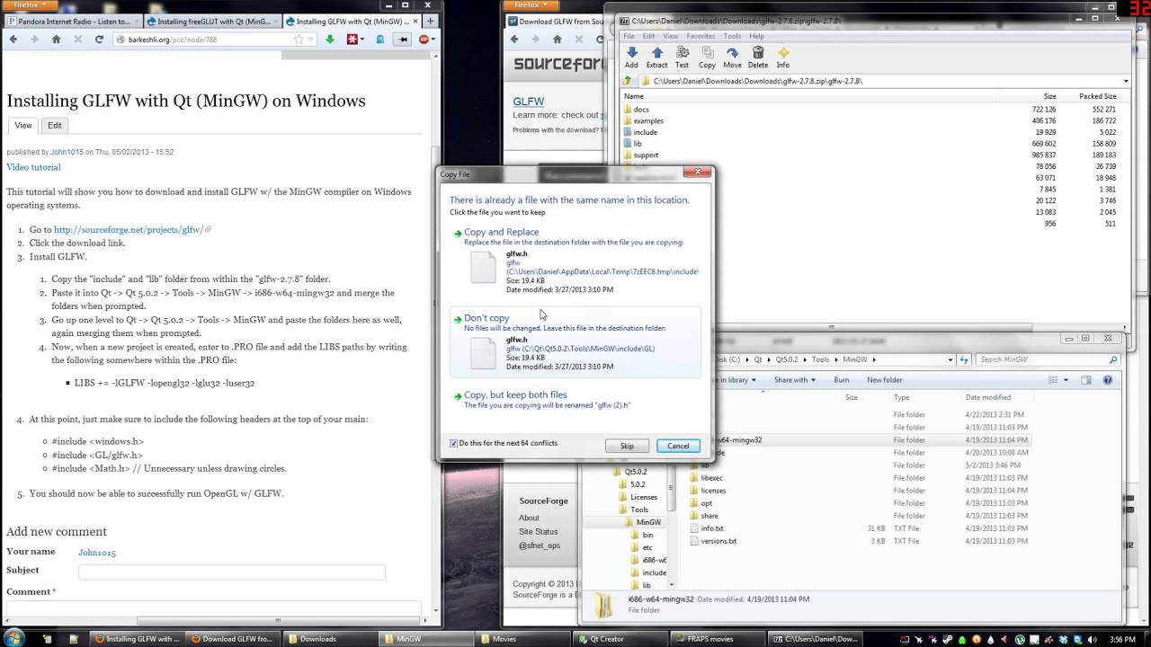Open Explorer help question mark icon

tap(1107, 380)
